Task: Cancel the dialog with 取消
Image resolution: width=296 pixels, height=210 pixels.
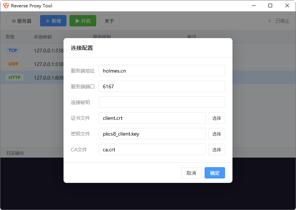Action: [x=191, y=173]
